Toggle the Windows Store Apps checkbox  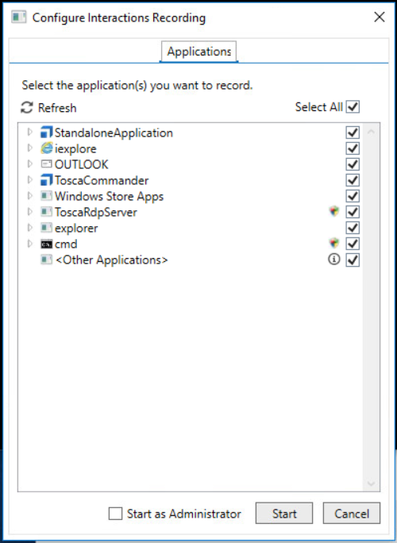click(x=353, y=196)
